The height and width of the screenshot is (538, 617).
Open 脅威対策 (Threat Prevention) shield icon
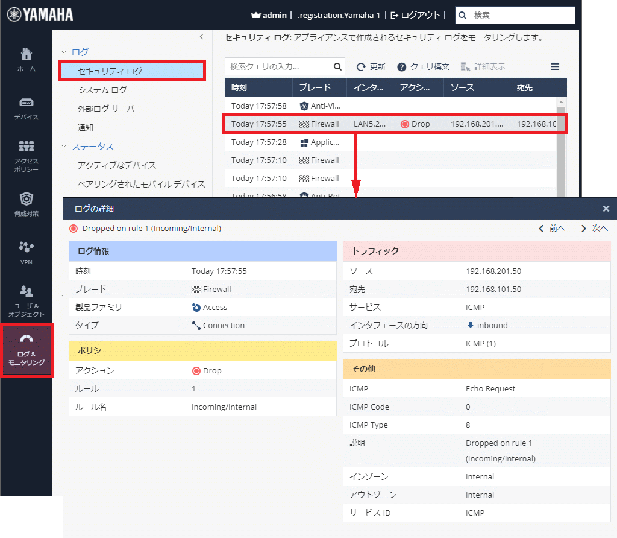tap(26, 204)
